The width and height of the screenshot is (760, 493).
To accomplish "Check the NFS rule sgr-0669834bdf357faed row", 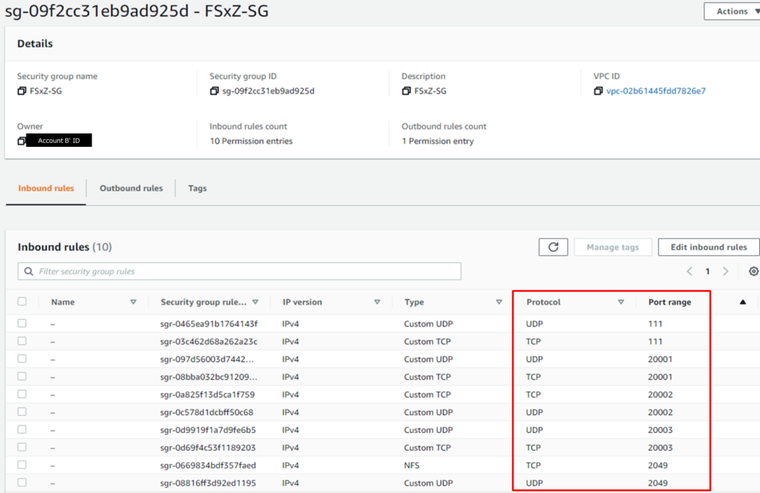I will click(x=22, y=465).
